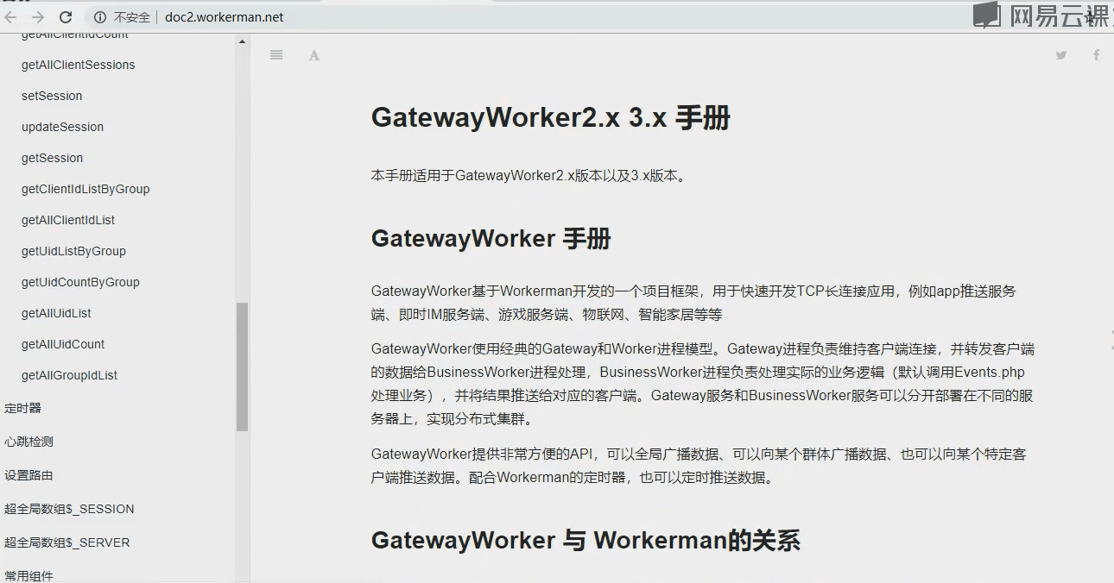This screenshot has width=1114, height=583.
Task: Open 超全局数组$_SERVER chapter
Action: (67, 542)
